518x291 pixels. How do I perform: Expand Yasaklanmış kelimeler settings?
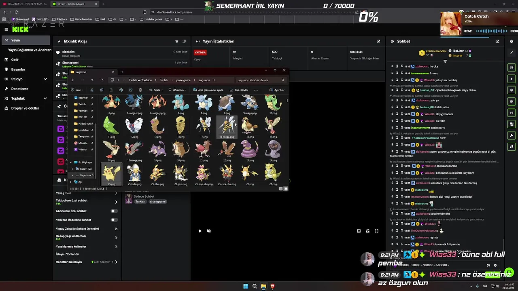click(116, 247)
